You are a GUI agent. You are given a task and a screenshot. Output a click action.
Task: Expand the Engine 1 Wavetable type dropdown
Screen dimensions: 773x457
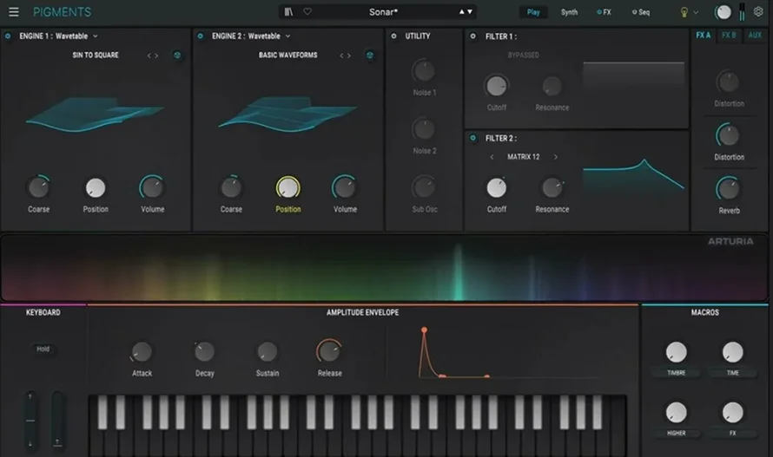point(96,36)
